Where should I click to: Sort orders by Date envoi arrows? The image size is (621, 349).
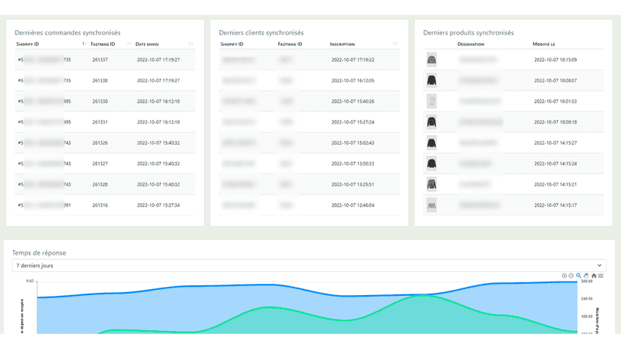tap(190, 43)
